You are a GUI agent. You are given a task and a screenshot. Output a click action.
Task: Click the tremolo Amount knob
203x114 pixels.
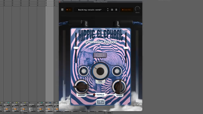coord(81,87)
